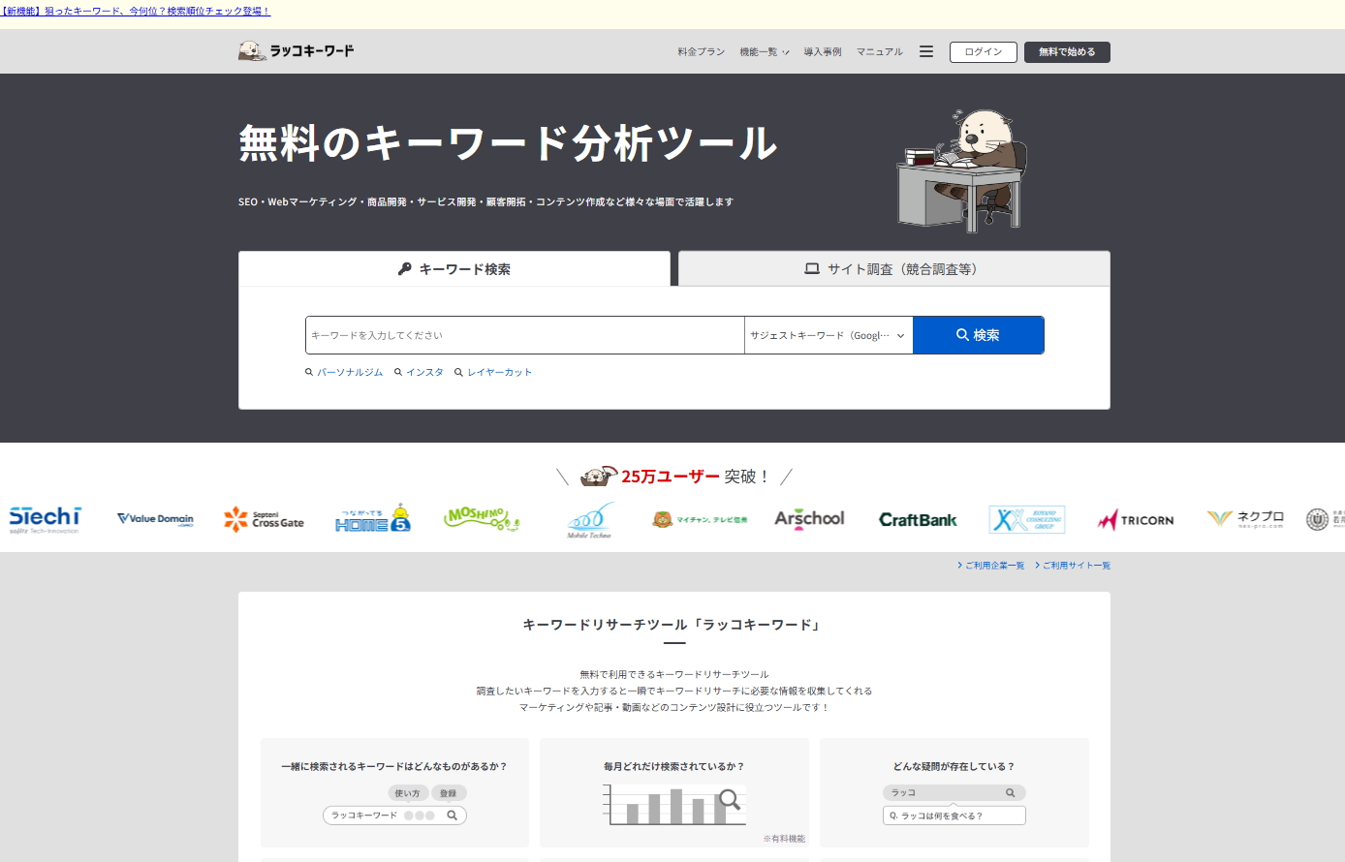Click the 無料のキーワード分析ツール heading
1345x862 pixels.
click(508, 143)
